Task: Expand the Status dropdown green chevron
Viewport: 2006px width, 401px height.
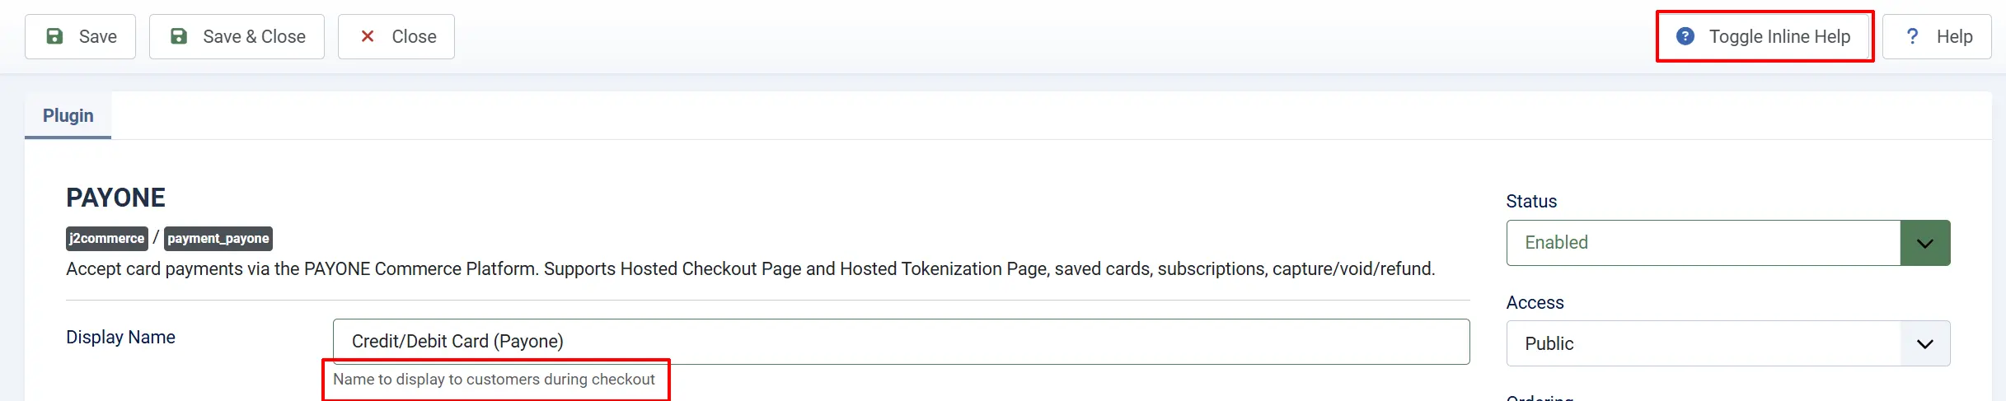Action: click(1924, 243)
